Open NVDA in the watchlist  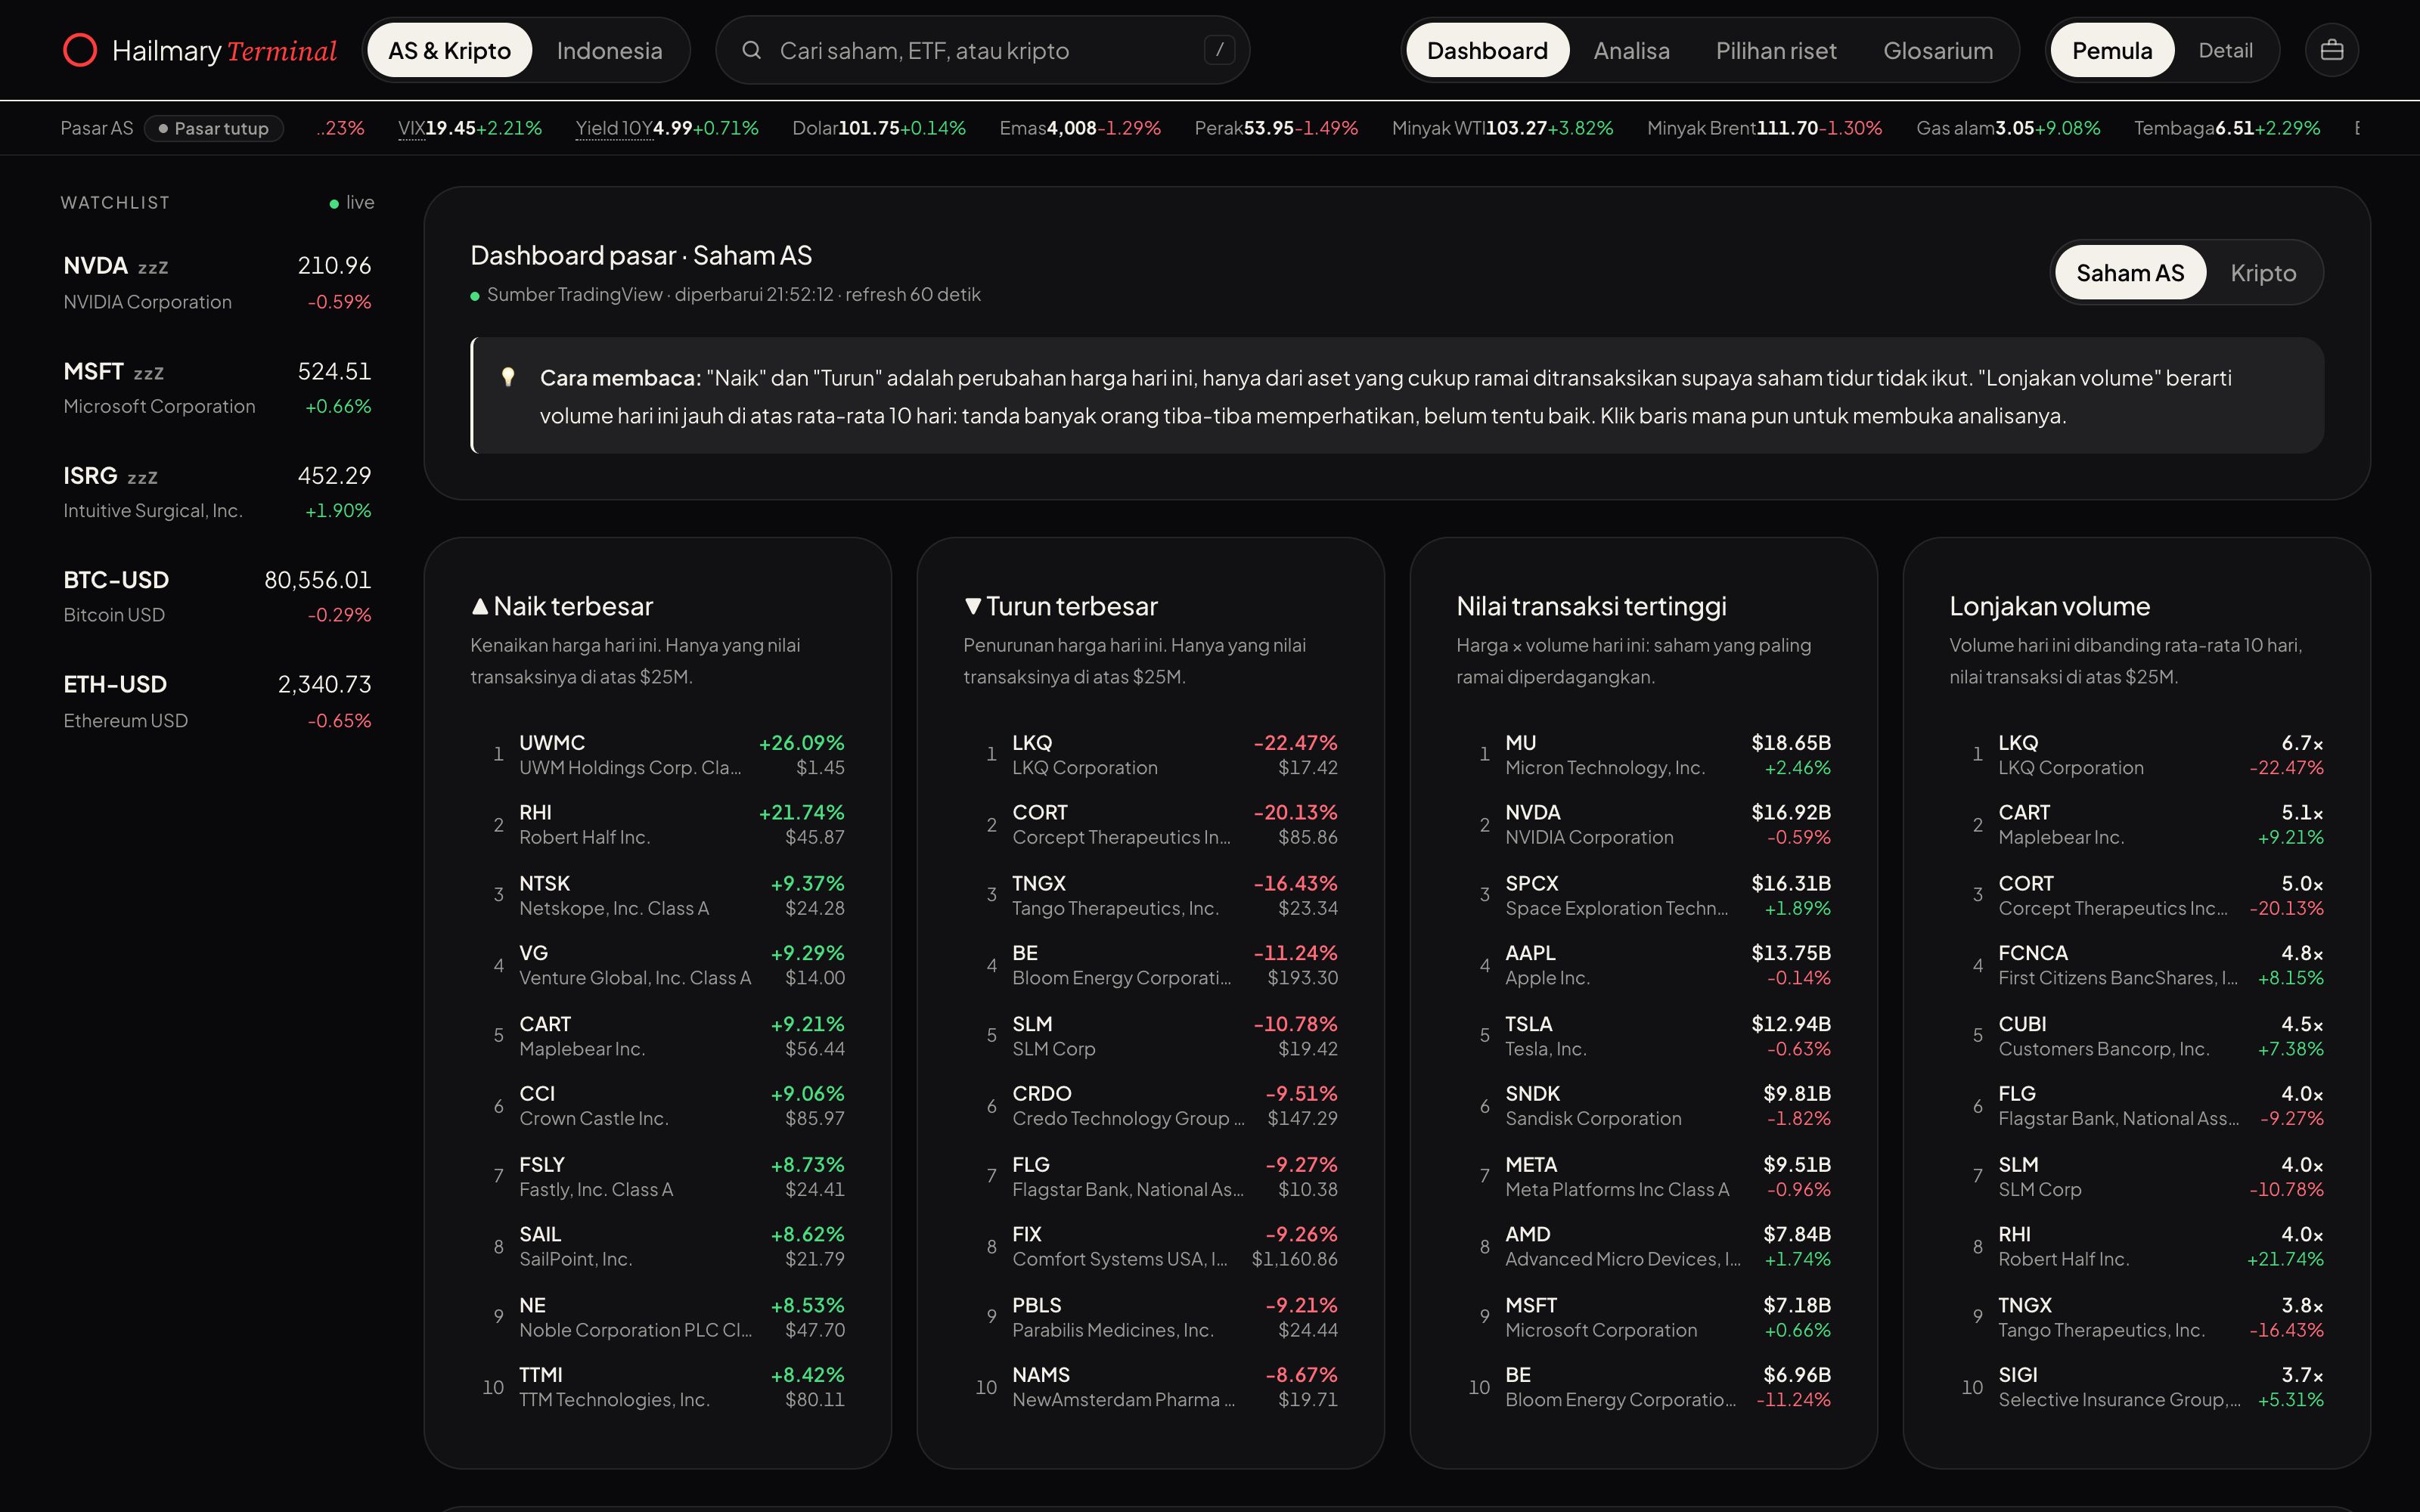click(217, 283)
